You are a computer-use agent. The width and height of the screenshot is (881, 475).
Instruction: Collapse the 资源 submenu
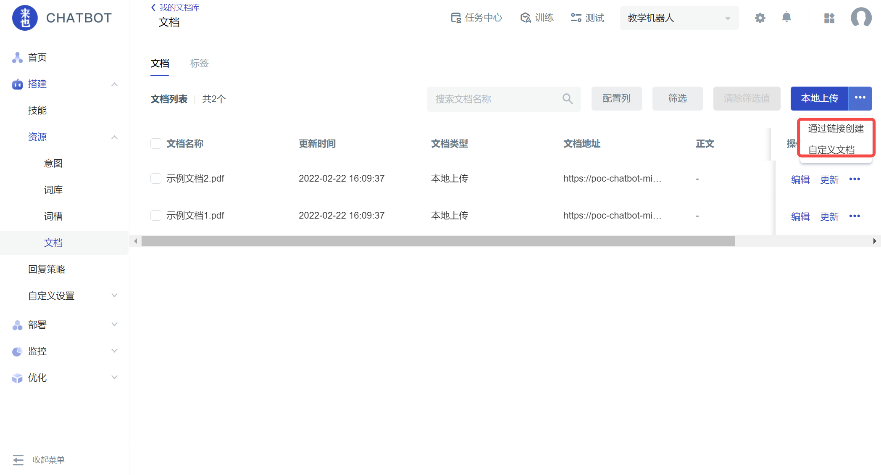(114, 137)
